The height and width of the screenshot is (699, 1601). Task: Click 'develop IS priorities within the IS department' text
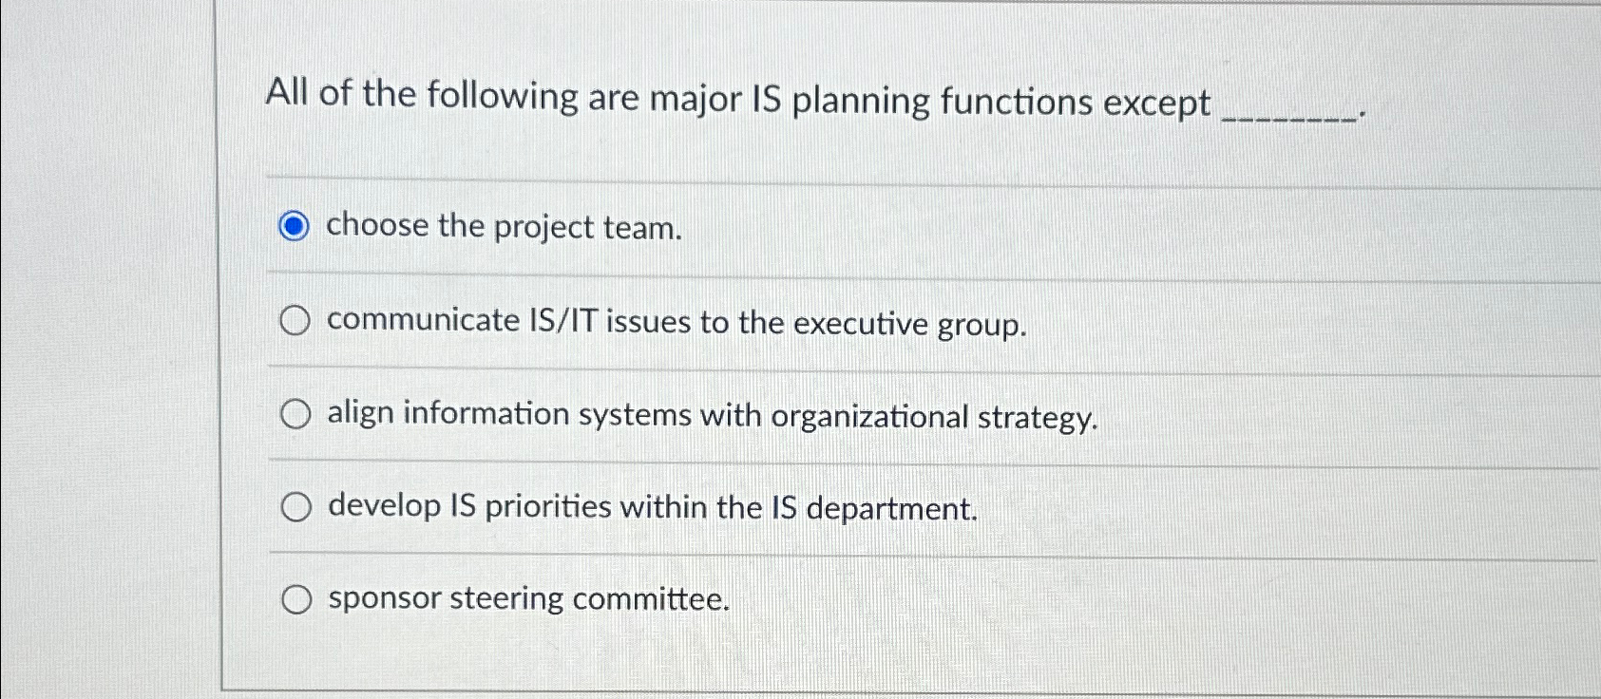click(652, 507)
